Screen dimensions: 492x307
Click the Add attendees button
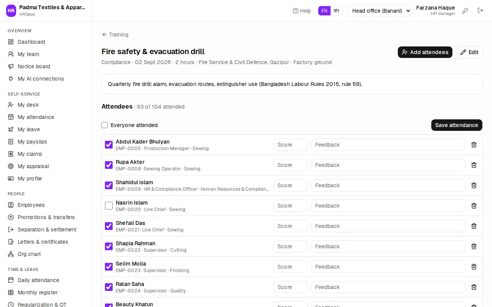tap(425, 52)
